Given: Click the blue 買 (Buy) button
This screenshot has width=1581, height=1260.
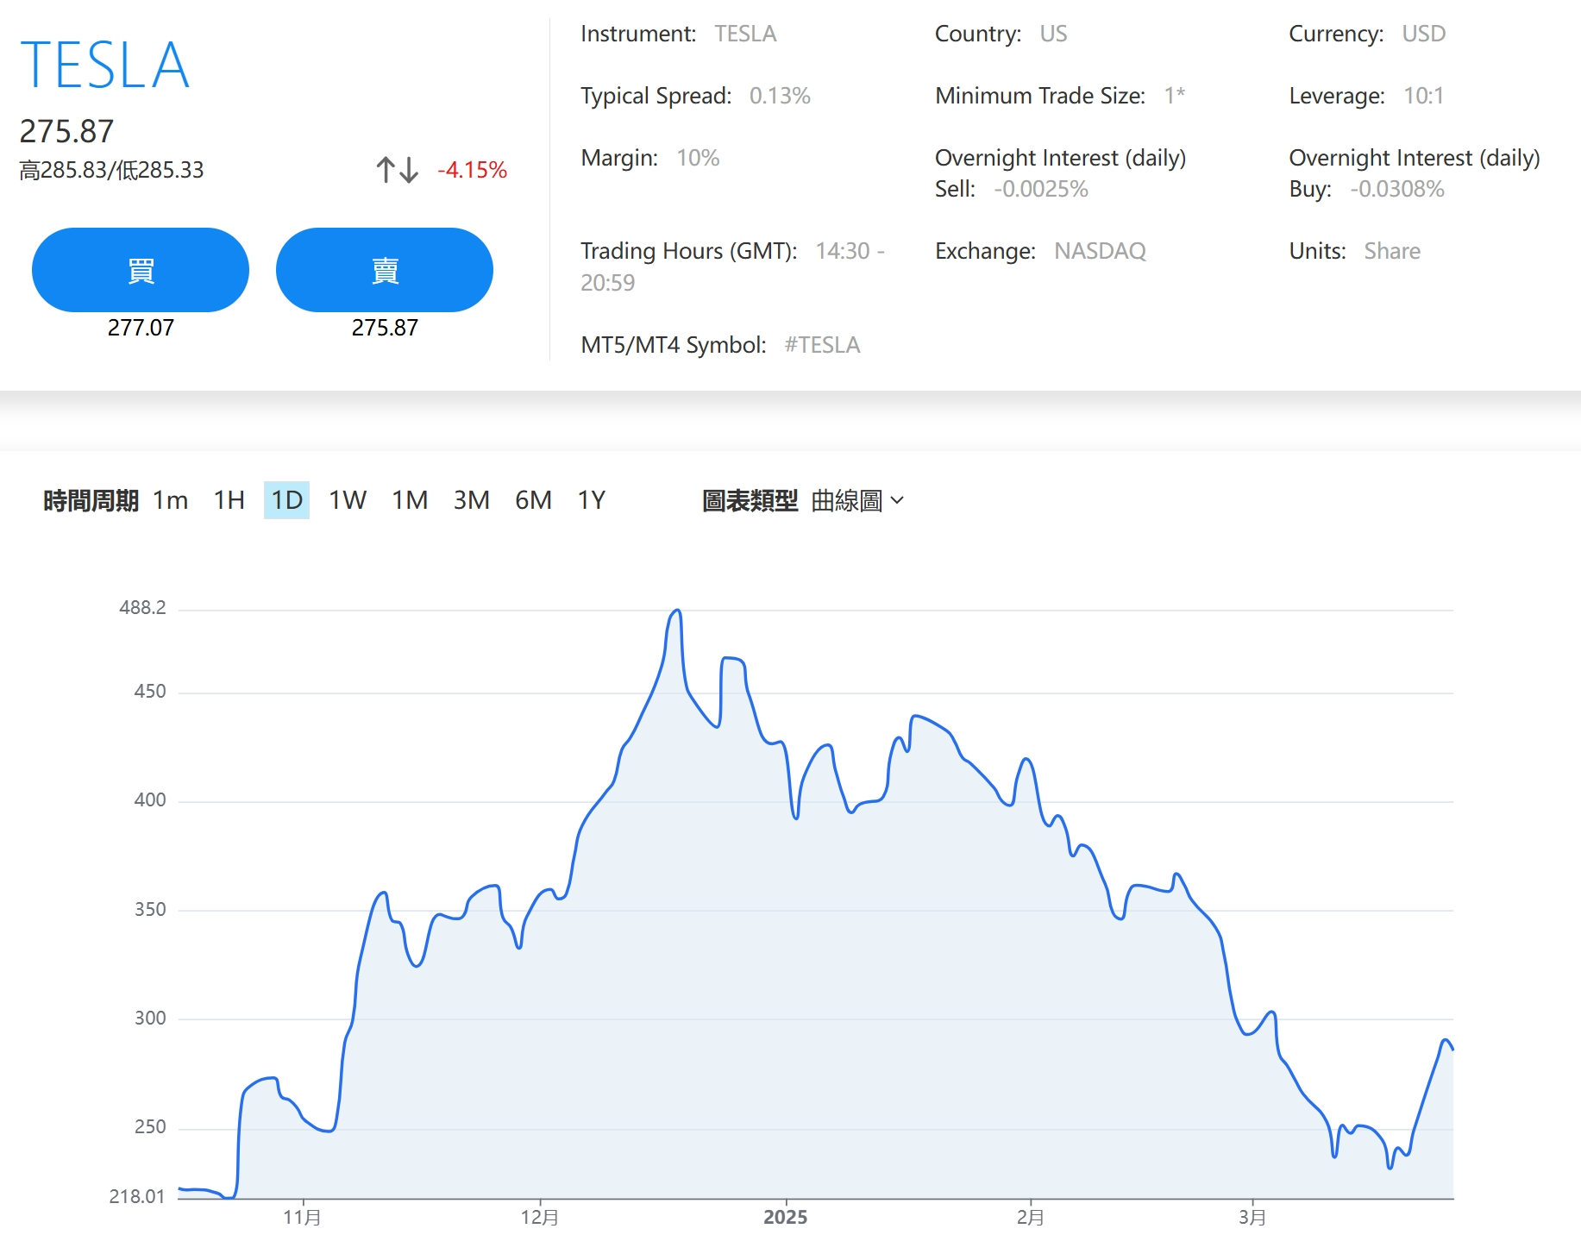Looking at the screenshot, I should (141, 270).
